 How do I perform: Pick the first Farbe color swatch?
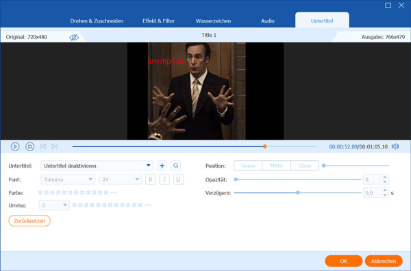(x=40, y=192)
